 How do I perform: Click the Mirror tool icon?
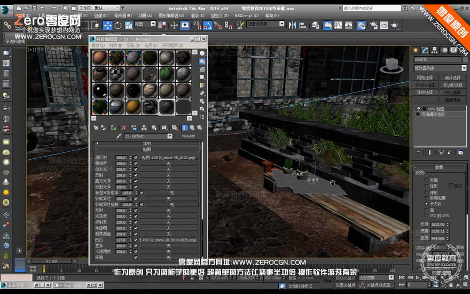292,26
